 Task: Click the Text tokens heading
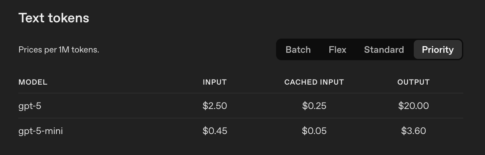[x=54, y=18]
